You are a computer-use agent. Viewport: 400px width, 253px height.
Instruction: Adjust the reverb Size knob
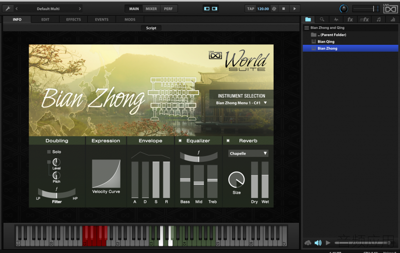point(237,179)
